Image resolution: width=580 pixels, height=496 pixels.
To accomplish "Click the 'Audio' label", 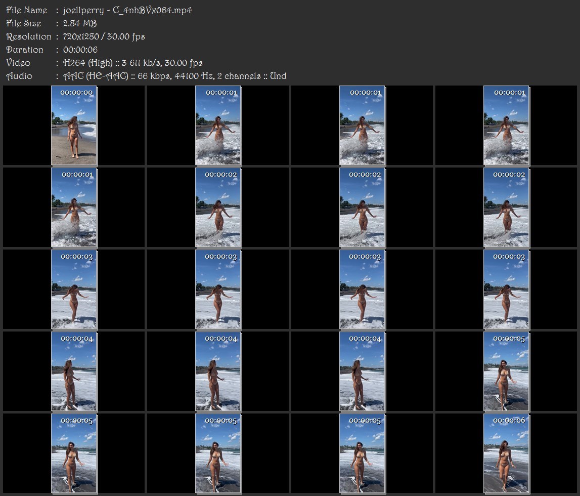I will tap(19, 76).
